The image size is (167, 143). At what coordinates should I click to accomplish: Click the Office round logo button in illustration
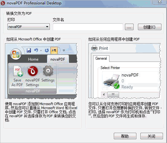tap(16, 54)
